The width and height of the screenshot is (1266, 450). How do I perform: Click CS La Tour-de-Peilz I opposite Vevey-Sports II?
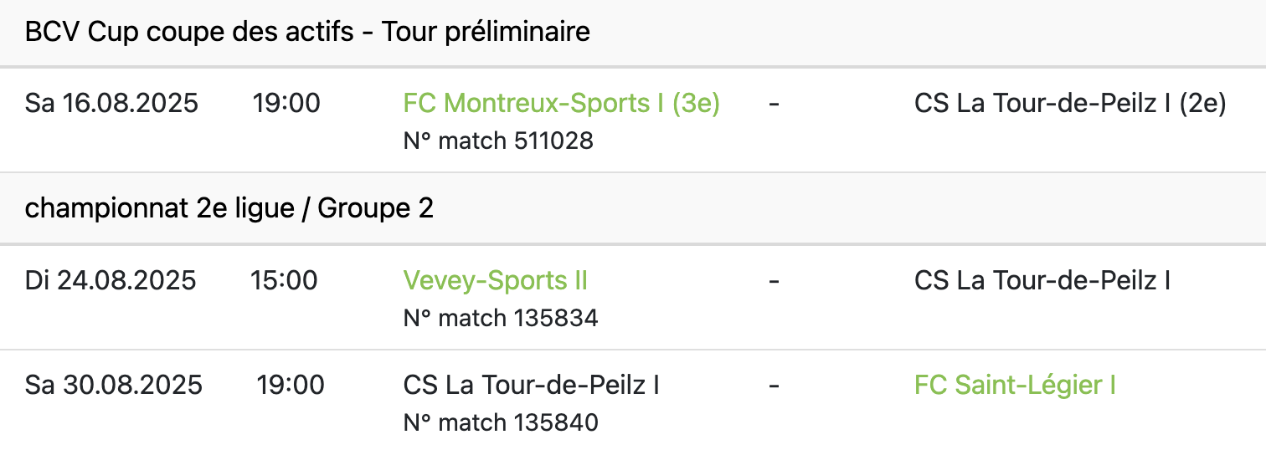(1042, 280)
